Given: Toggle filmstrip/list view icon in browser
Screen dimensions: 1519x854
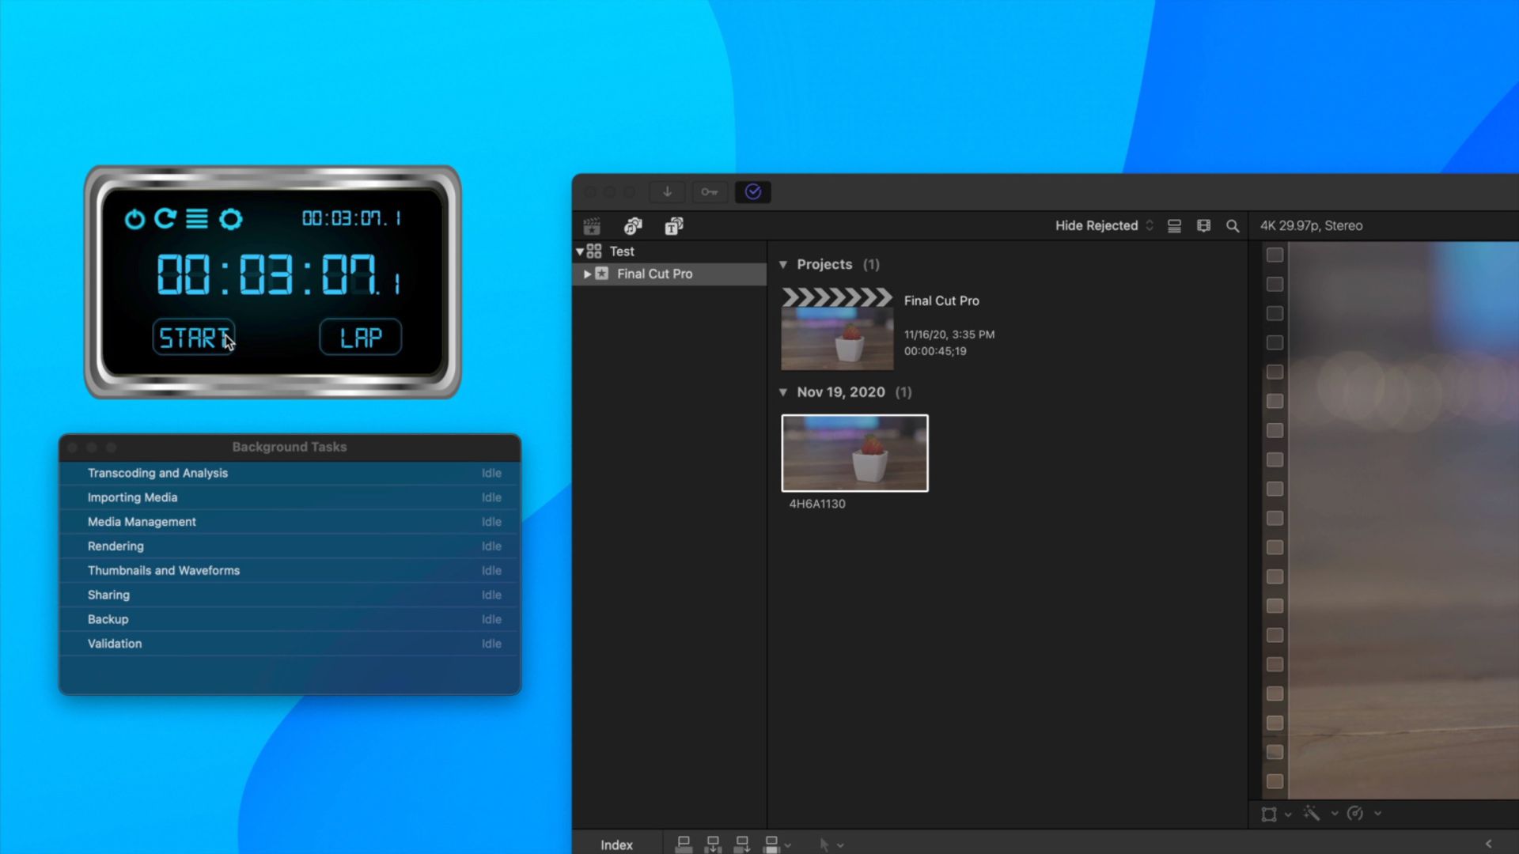Looking at the screenshot, I should pos(1174,226).
